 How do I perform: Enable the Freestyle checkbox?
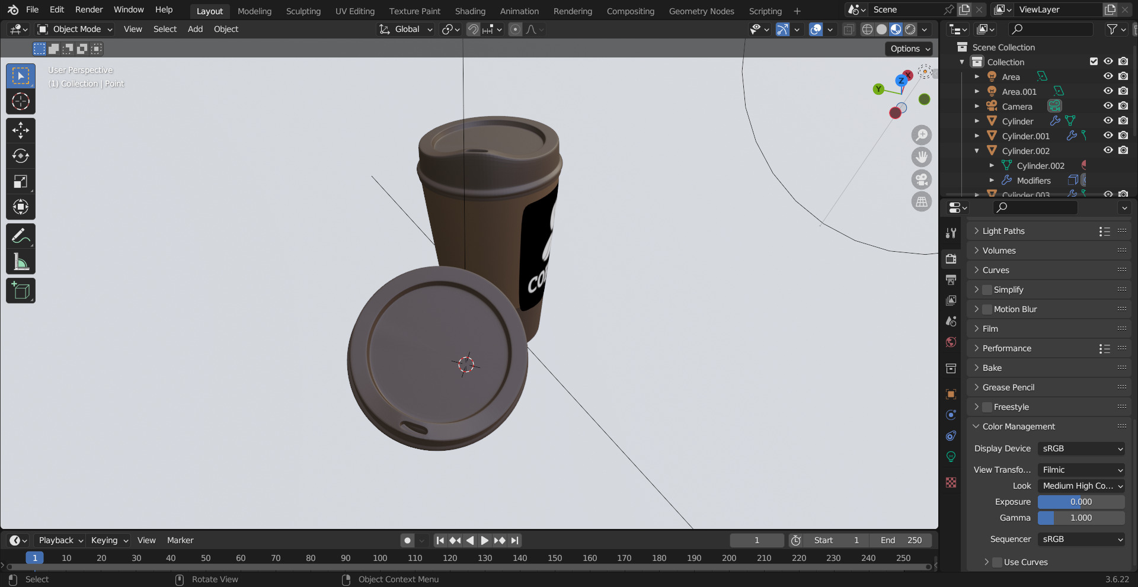pyautogui.click(x=987, y=407)
